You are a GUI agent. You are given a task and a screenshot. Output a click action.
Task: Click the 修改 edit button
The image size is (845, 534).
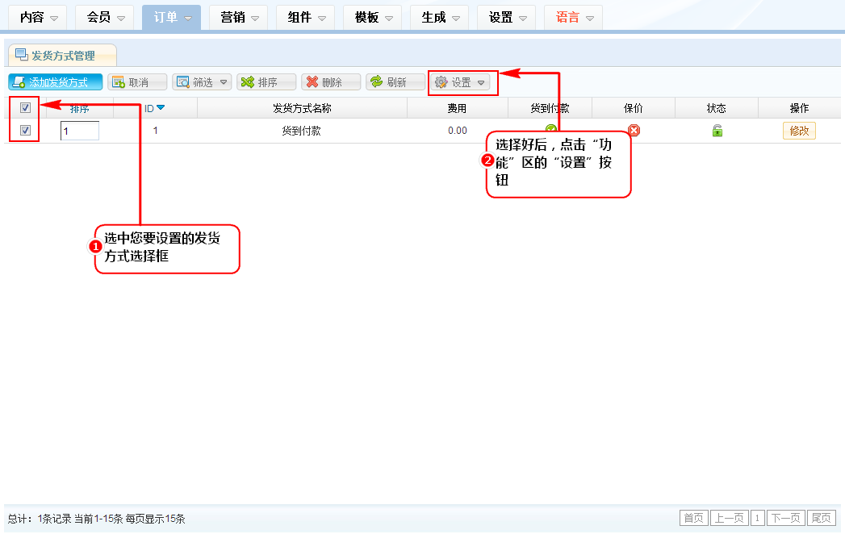pyautogui.click(x=798, y=131)
